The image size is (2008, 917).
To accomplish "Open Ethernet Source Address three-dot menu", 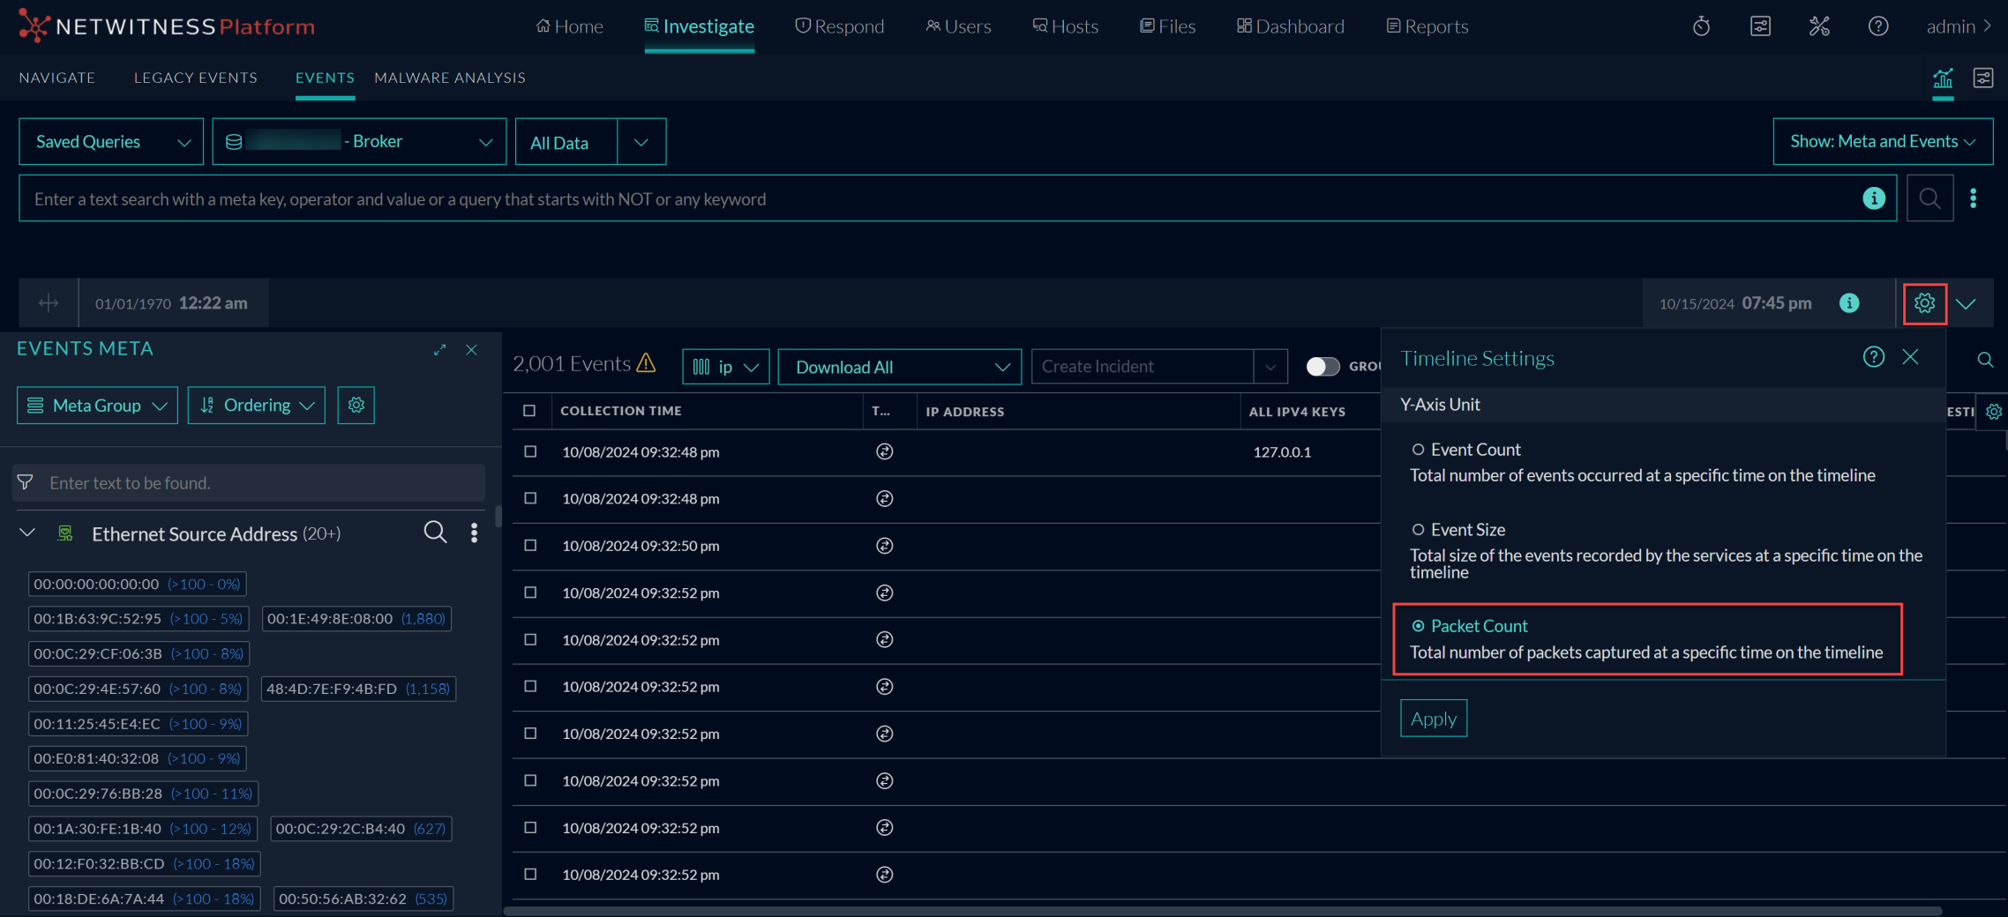I will (x=474, y=533).
